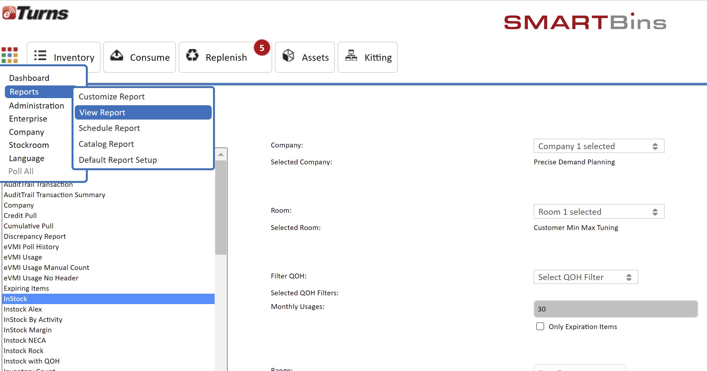Select Customize Report menu entry
Screen dimensions: 707x371
pos(112,96)
